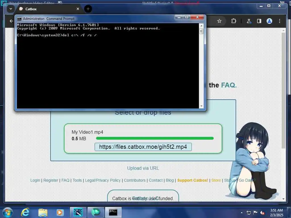Switch to the browser taskbar button
The height and width of the screenshot is (218, 291).
coord(95,212)
